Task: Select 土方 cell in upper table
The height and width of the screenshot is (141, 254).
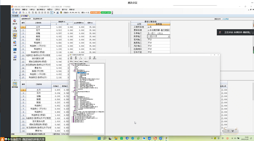Action: pos(38,27)
